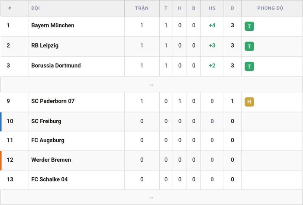Click Bayern München's green T form badge

(x=249, y=26)
